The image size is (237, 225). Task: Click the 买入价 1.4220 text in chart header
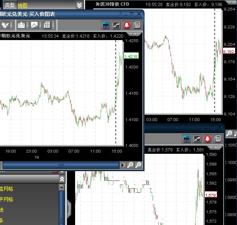point(108,36)
